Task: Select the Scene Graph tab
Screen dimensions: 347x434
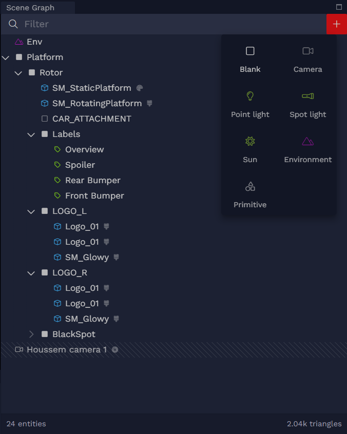Action: pos(30,8)
